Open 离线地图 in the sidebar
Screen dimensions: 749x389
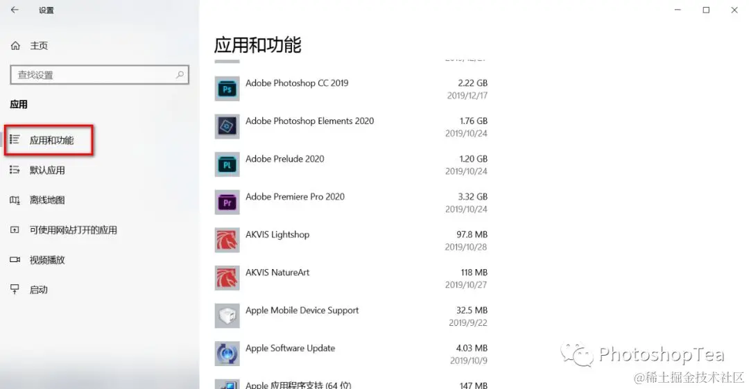(x=47, y=200)
